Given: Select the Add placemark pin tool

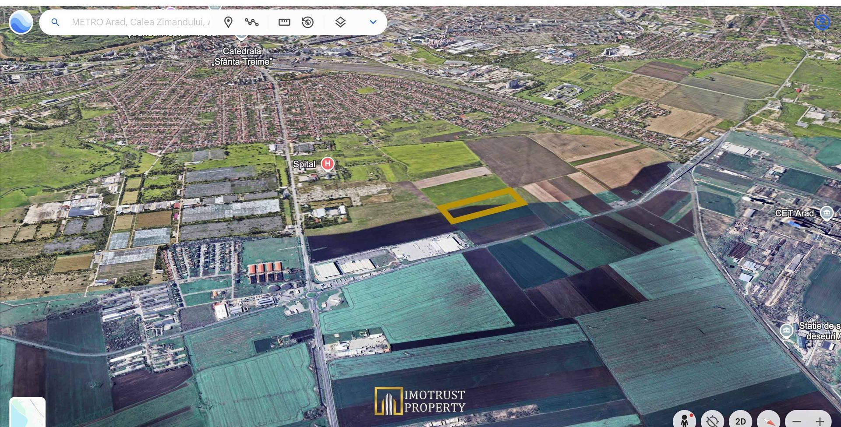Looking at the screenshot, I should click(x=228, y=22).
